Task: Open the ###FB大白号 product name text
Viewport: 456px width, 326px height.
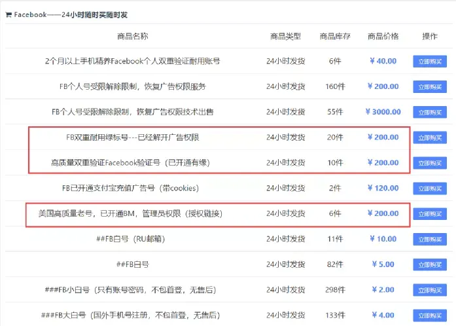Action: tap(130, 316)
